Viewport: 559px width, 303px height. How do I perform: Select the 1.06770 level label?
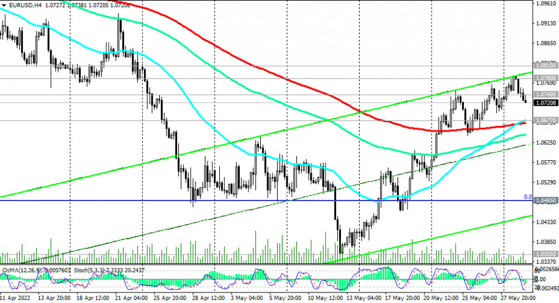pos(546,120)
